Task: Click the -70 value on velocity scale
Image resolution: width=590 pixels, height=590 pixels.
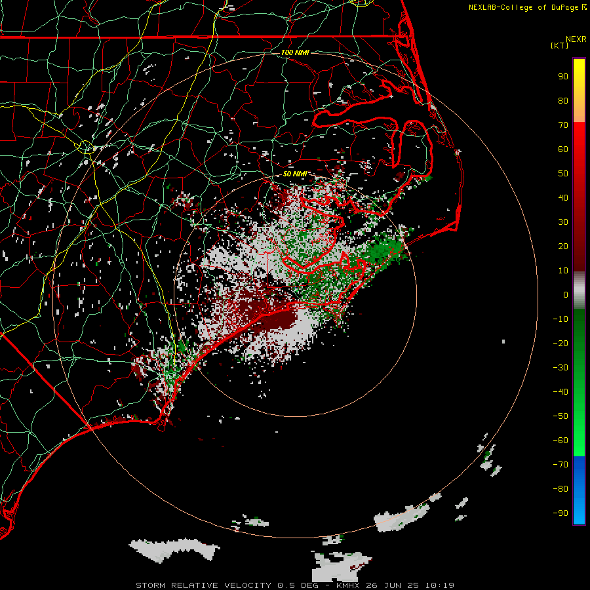Action: [560, 465]
